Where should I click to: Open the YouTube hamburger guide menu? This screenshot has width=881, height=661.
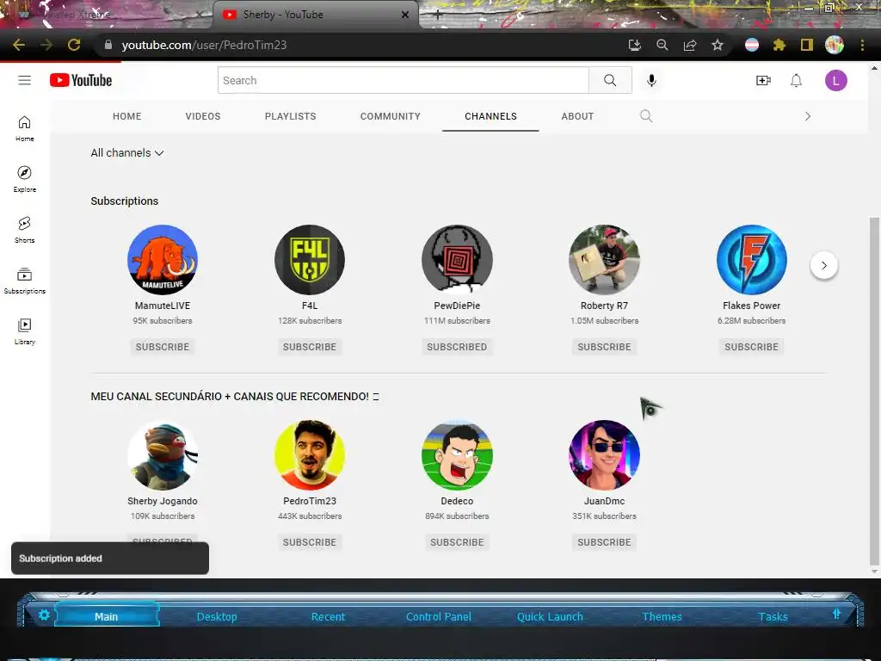[x=24, y=80]
